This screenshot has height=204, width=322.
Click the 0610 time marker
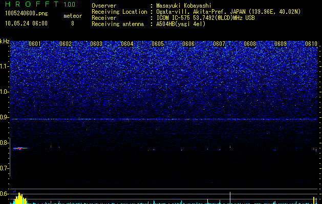click(311, 44)
